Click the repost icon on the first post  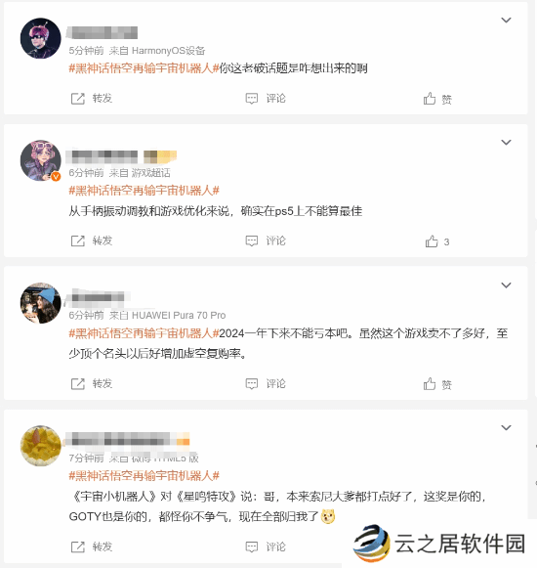77,99
